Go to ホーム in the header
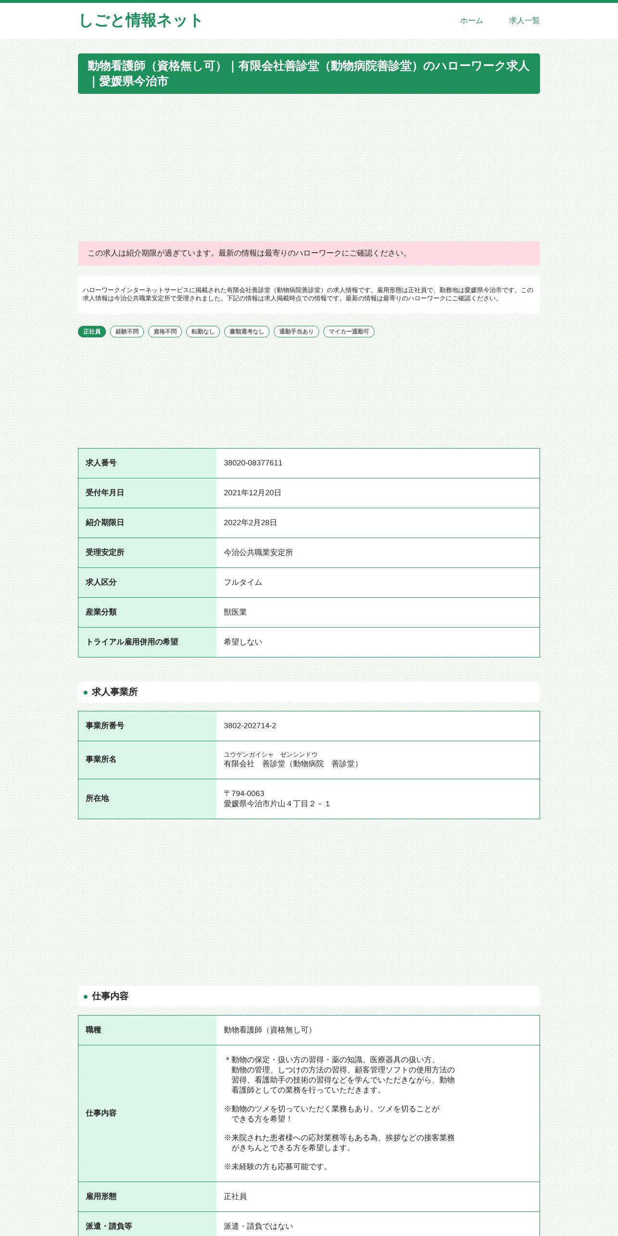The image size is (618, 1236). [471, 21]
